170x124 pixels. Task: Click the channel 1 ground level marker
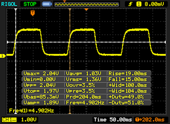pyautogui.click(x=3, y=56)
